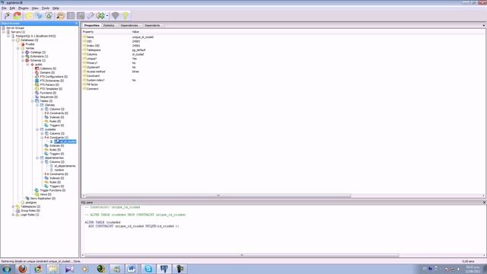Switch to the Properties tab
Viewport: 487px width, 274px height.
pyautogui.click(x=92, y=25)
